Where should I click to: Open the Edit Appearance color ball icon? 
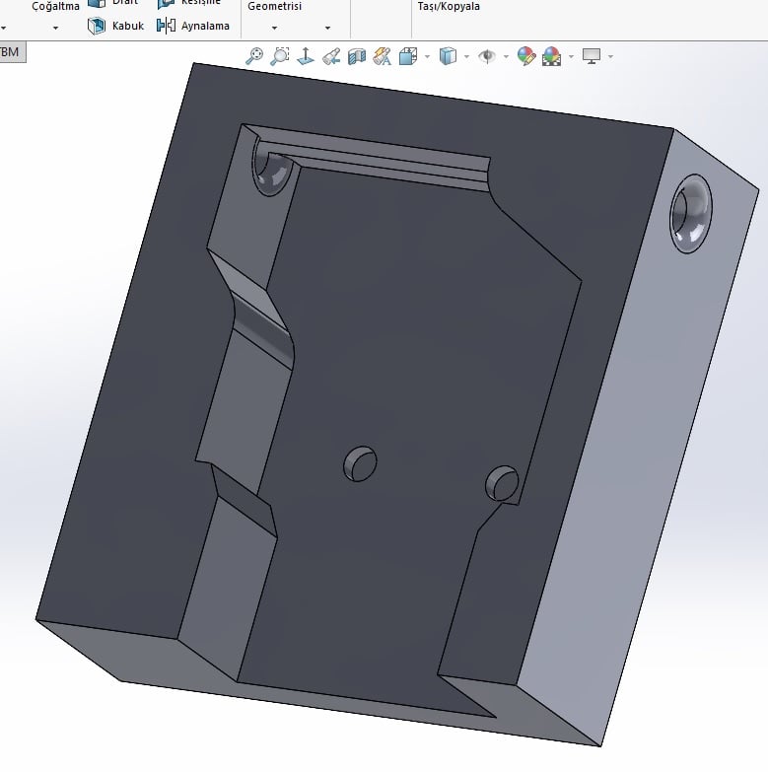tap(526, 56)
